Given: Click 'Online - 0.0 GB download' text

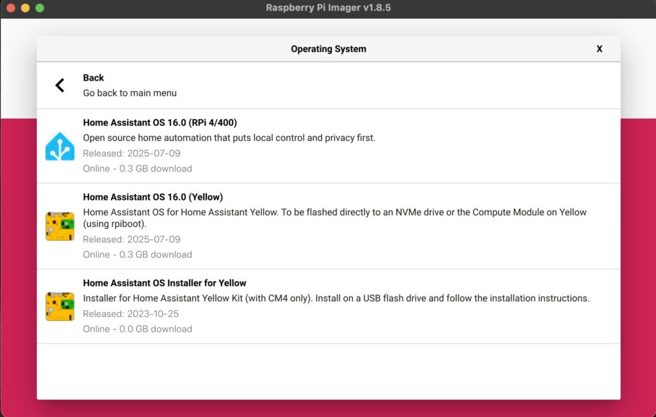Looking at the screenshot, I should (137, 329).
